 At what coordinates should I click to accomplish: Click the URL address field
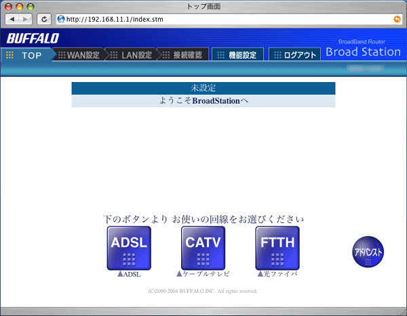point(229,19)
